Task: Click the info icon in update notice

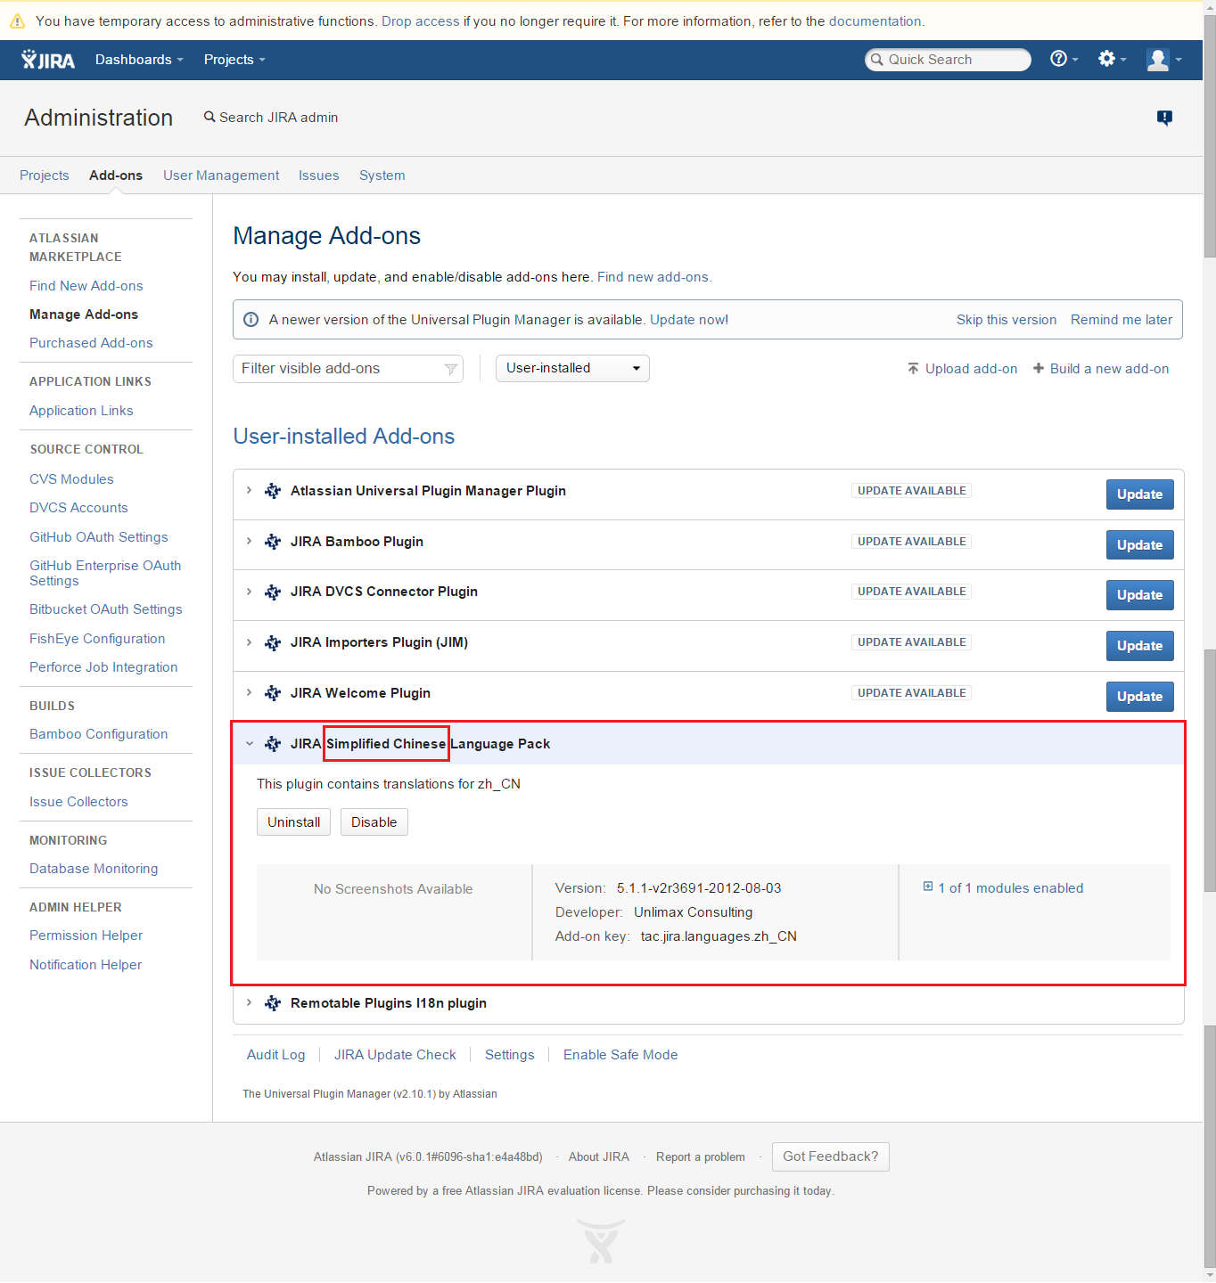Action: click(251, 320)
